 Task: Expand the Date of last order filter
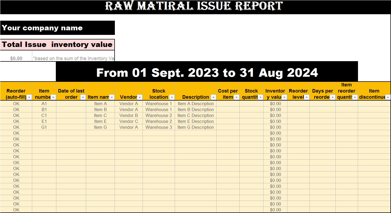tap(83, 97)
